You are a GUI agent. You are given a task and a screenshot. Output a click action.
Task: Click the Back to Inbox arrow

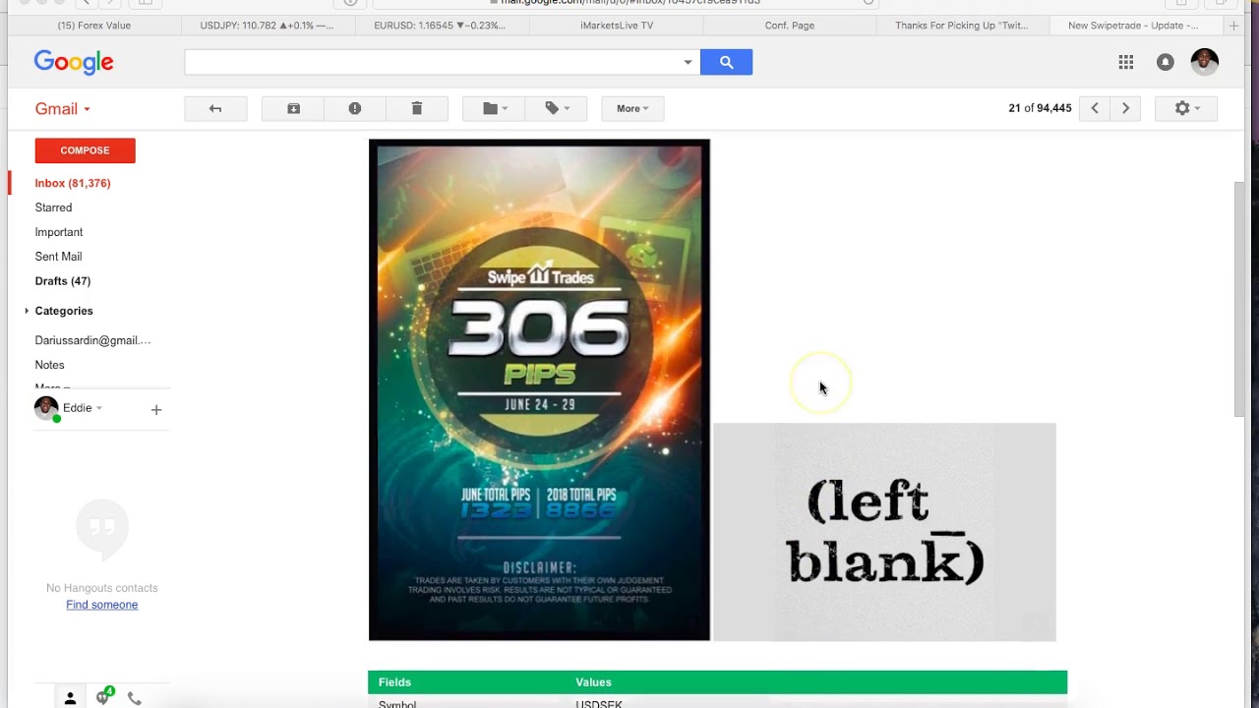215,108
